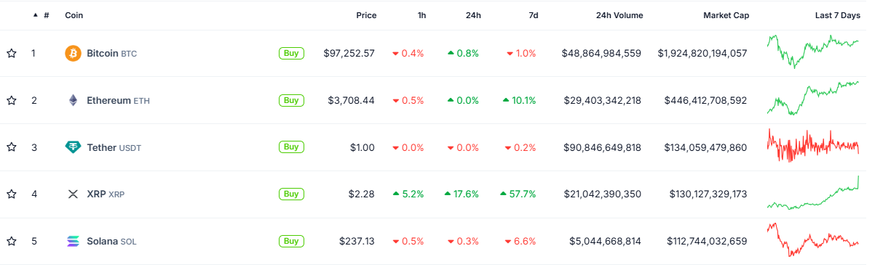This screenshot has height=267, width=891.
Task: Click the Buy button for Solana
Action: tap(291, 241)
